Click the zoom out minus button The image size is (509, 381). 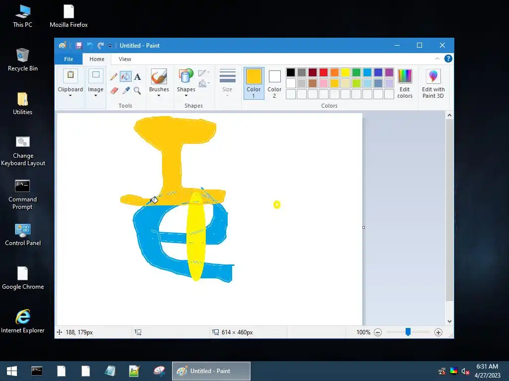(378, 332)
